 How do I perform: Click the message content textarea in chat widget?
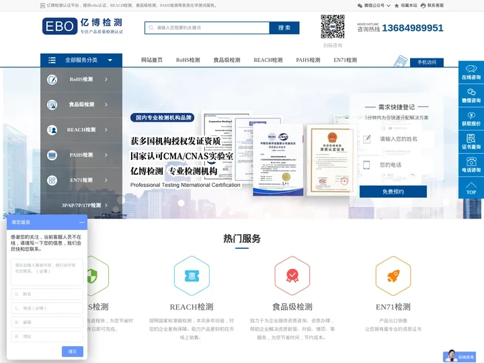pyautogui.click(x=47, y=272)
